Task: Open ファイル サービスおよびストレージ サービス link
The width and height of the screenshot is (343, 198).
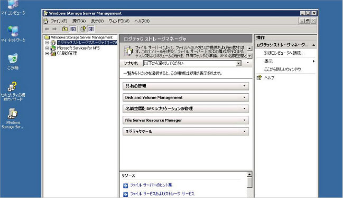Action: click(x=162, y=194)
